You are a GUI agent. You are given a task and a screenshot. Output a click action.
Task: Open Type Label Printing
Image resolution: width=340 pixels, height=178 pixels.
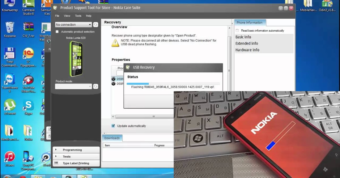point(76,163)
